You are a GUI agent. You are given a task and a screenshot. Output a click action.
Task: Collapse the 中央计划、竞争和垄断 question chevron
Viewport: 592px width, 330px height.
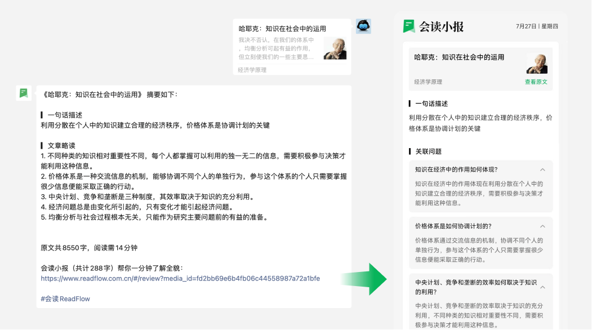point(542,287)
